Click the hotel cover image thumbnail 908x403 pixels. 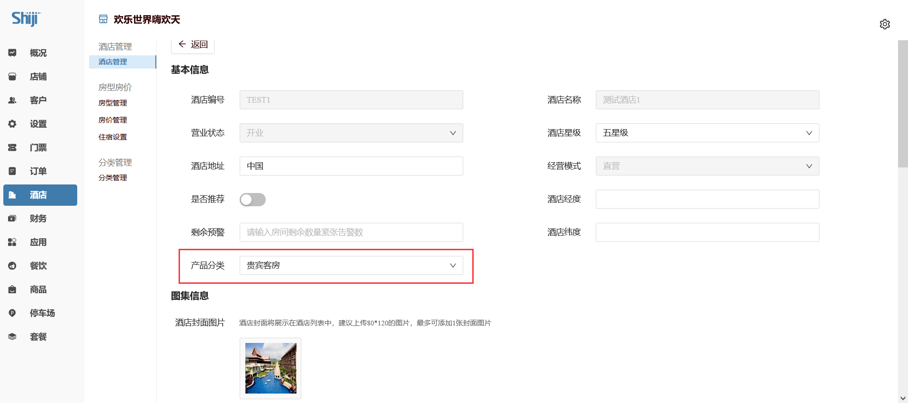[270, 368]
